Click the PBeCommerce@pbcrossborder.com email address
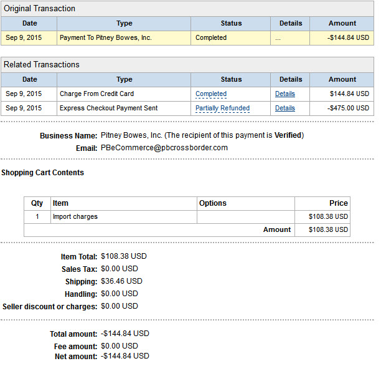Image resolution: width=381 pixels, height=366 pixels. pos(164,148)
